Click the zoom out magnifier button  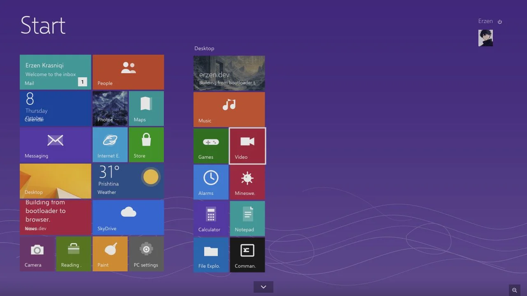tap(515, 290)
